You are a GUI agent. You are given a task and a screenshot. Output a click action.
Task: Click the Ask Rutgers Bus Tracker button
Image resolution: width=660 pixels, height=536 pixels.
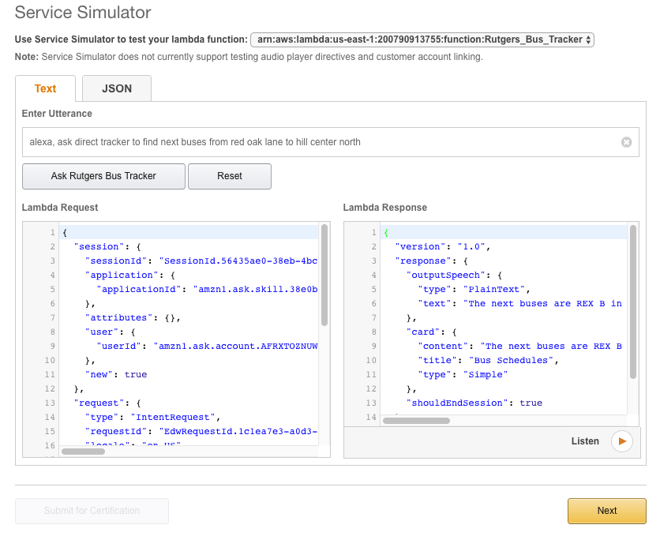(x=103, y=176)
